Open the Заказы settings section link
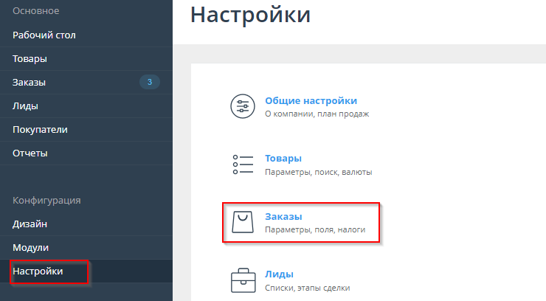 (x=283, y=216)
